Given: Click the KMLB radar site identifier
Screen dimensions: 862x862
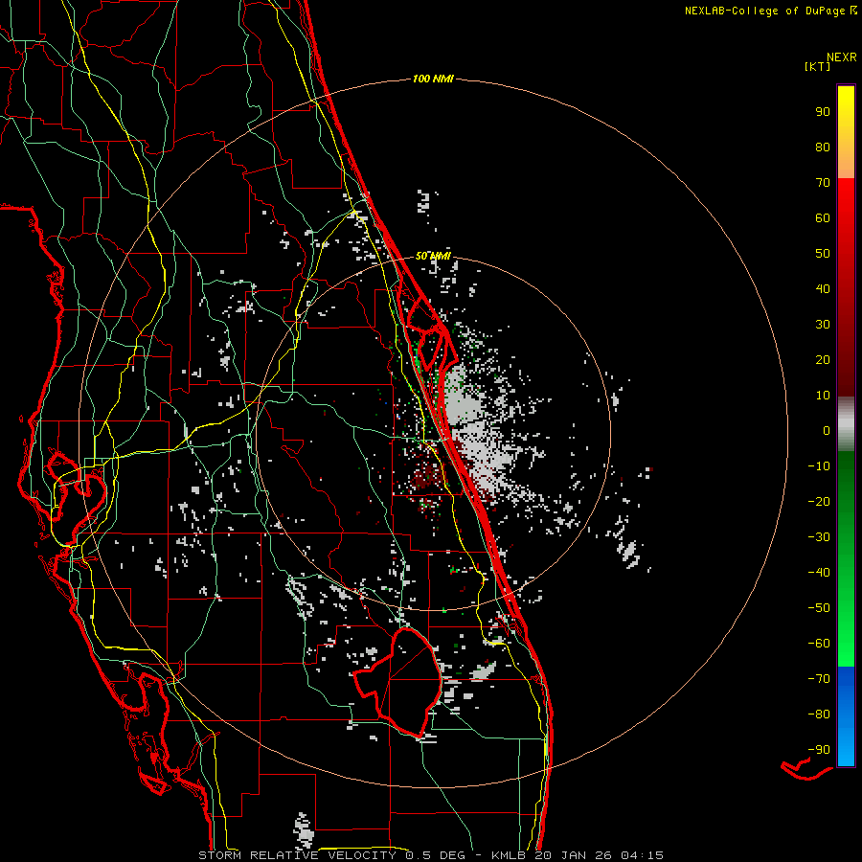Looking at the screenshot, I should pos(509,855).
